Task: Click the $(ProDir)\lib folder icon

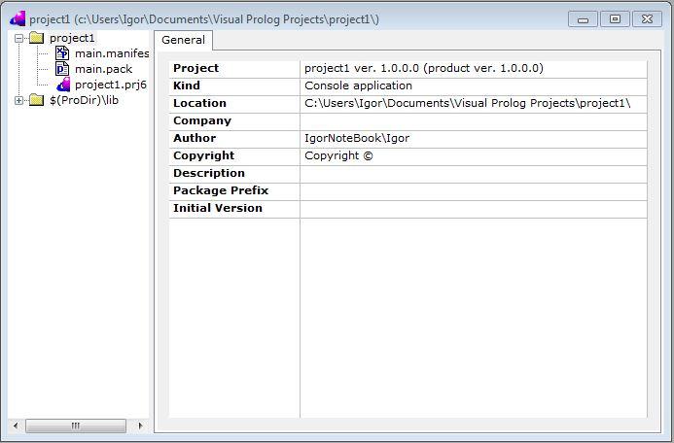Action: point(37,100)
